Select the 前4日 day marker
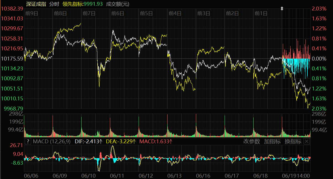The width and height of the screenshot is (333, 179). (x=175, y=13)
